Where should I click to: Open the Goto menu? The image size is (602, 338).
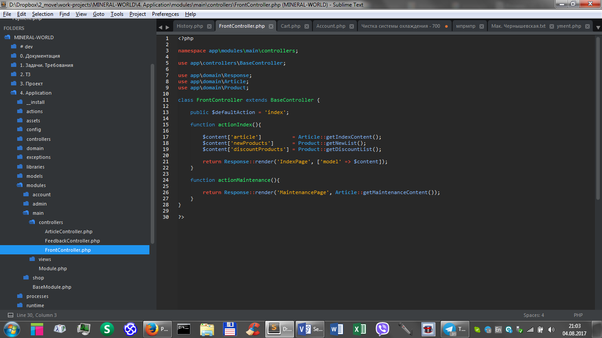[x=98, y=14]
